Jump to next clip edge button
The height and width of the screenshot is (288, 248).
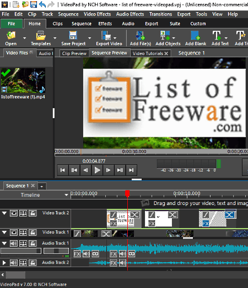pyautogui.click(x=120, y=170)
